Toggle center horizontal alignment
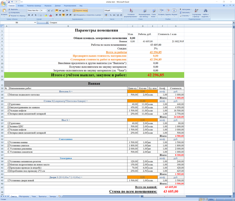This screenshot has width=235, height=201. [x=60, y=15]
